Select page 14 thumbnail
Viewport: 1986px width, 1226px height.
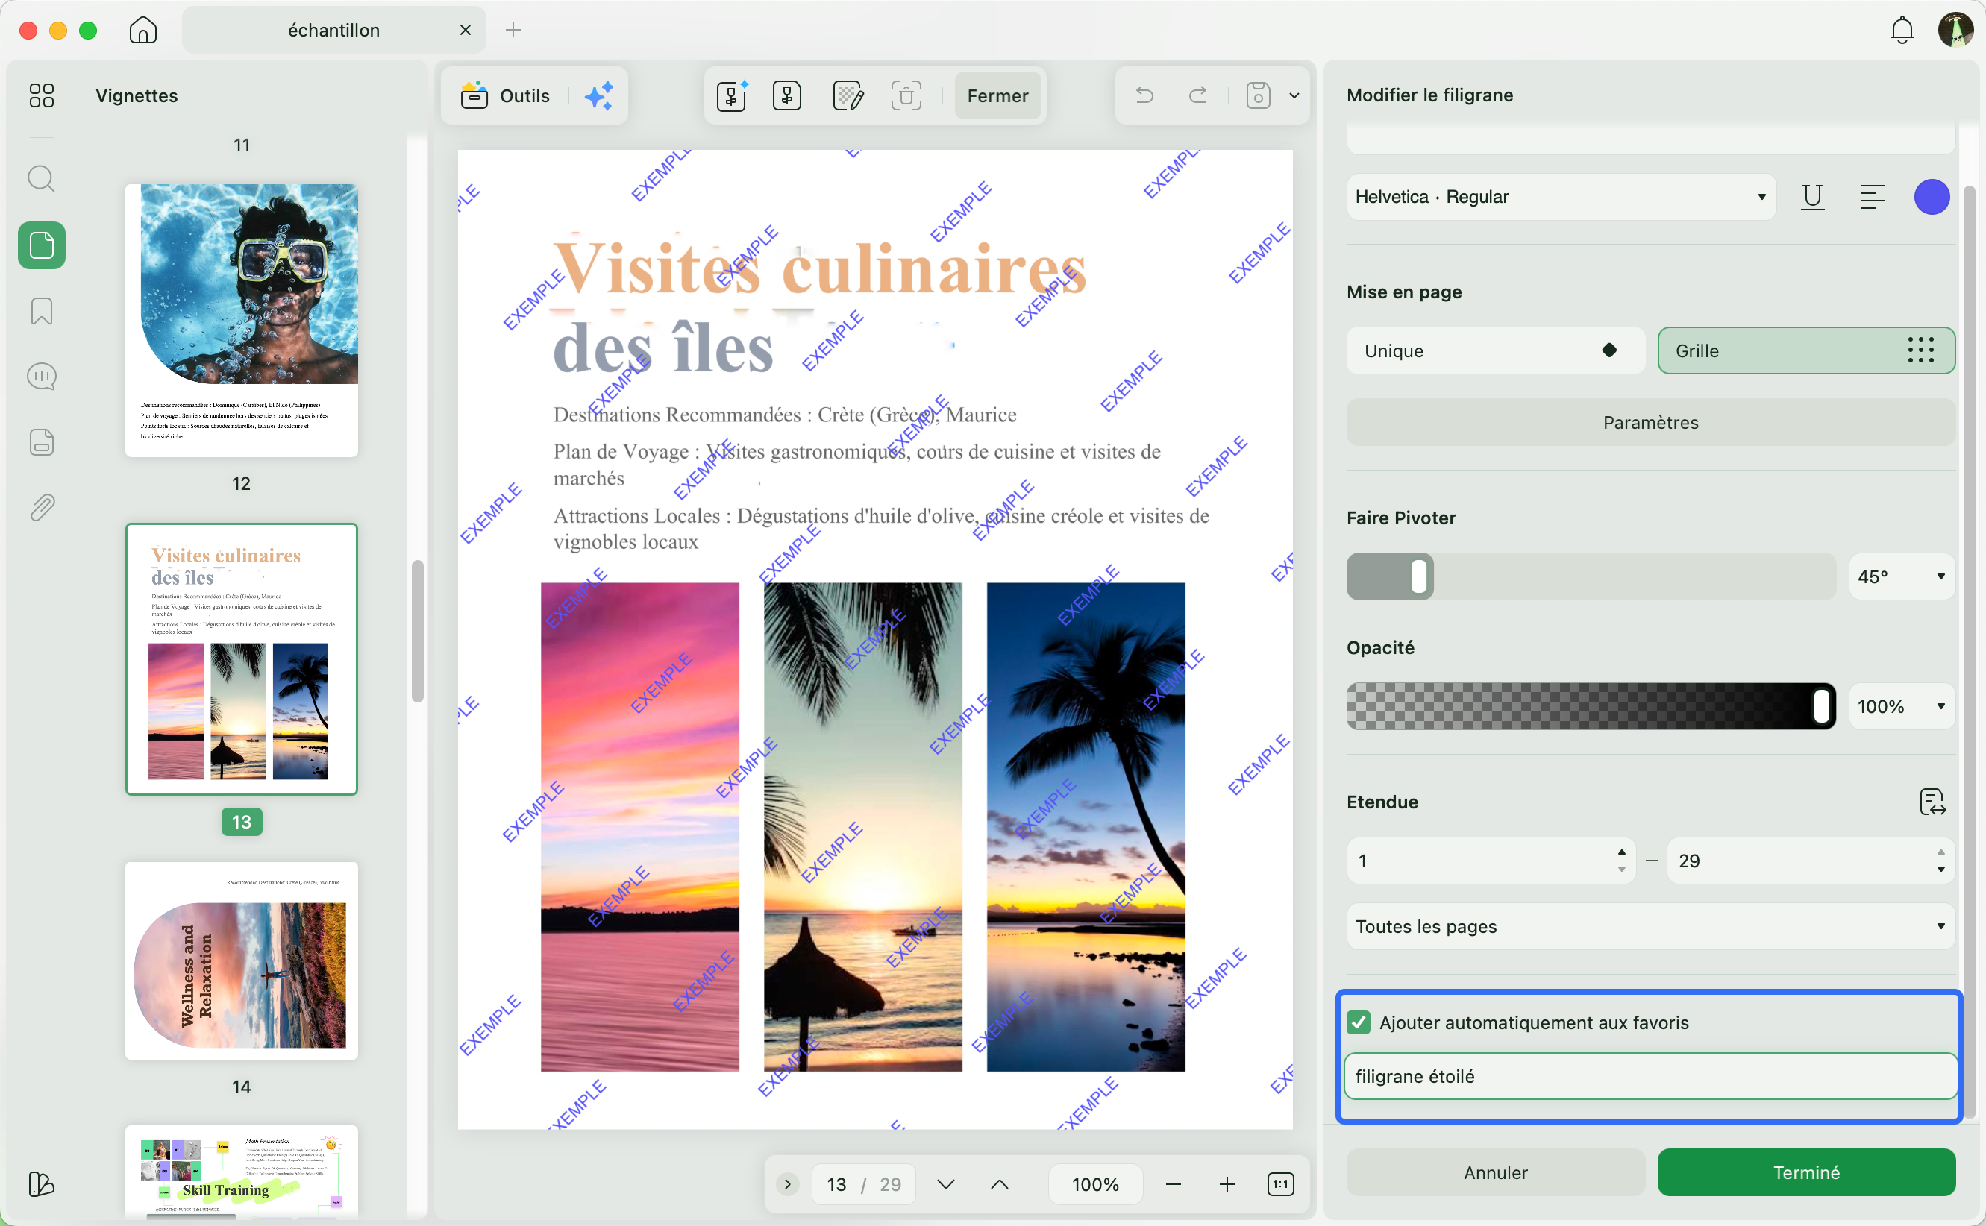click(x=242, y=961)
